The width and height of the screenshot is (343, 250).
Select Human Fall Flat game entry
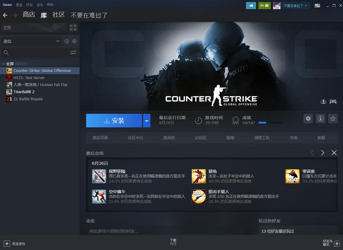[x=40, y=85]
